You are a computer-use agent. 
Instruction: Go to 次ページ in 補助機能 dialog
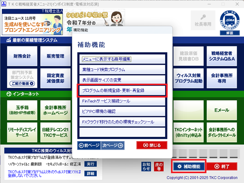[113, 145]
